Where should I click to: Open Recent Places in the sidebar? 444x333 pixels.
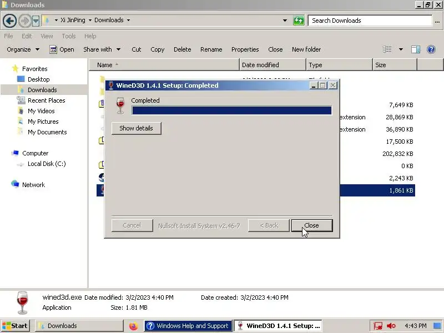47,100
